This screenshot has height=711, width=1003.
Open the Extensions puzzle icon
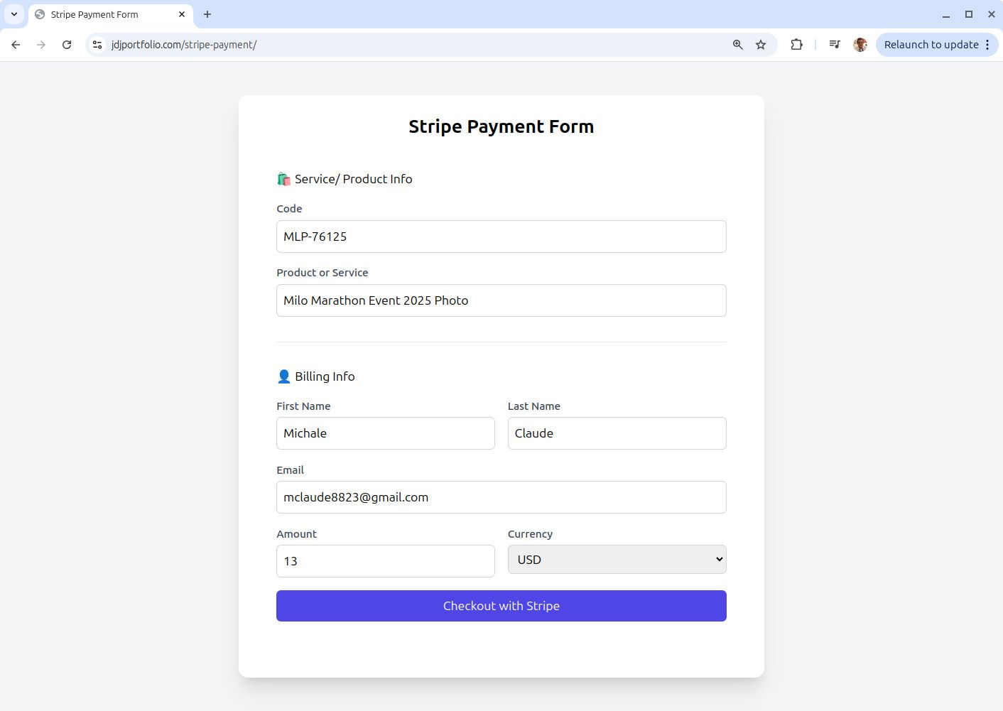(797, 45)
